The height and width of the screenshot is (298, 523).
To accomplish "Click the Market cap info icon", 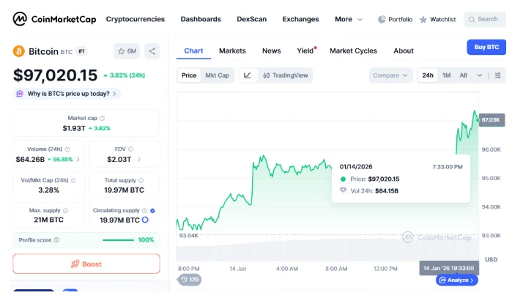I will tap(102, 118).
